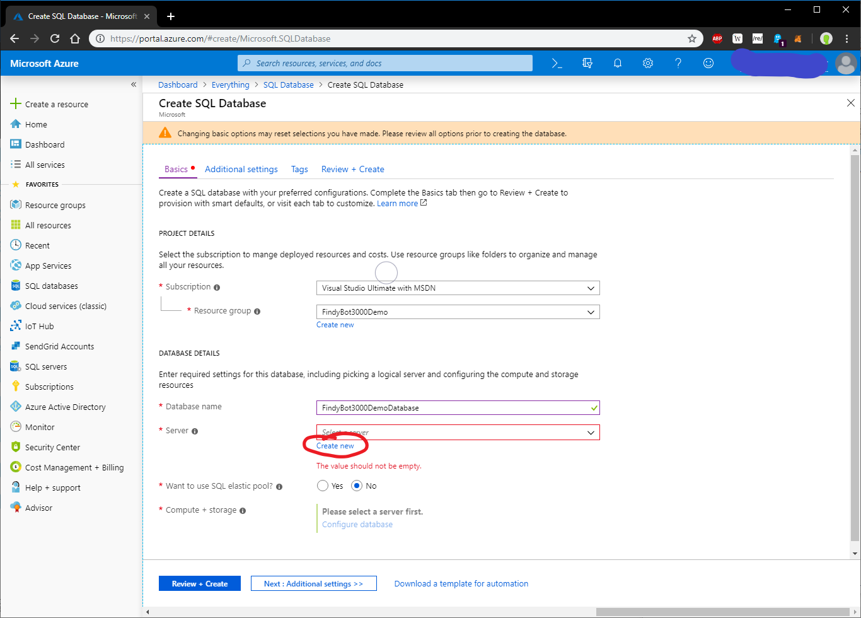Screen dimensions: 861x618
Task: Open the Resource group dropdown
Action: (458, 312)
